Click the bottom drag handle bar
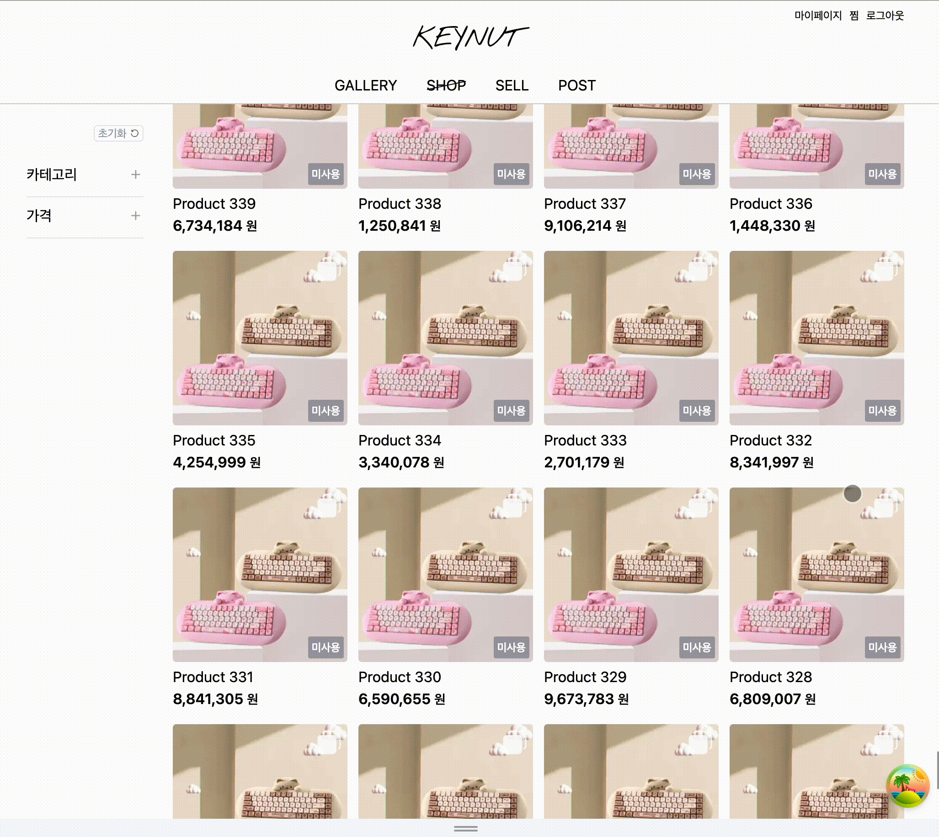The width and height of the screenshot is (939, 837). pos(465,829)
